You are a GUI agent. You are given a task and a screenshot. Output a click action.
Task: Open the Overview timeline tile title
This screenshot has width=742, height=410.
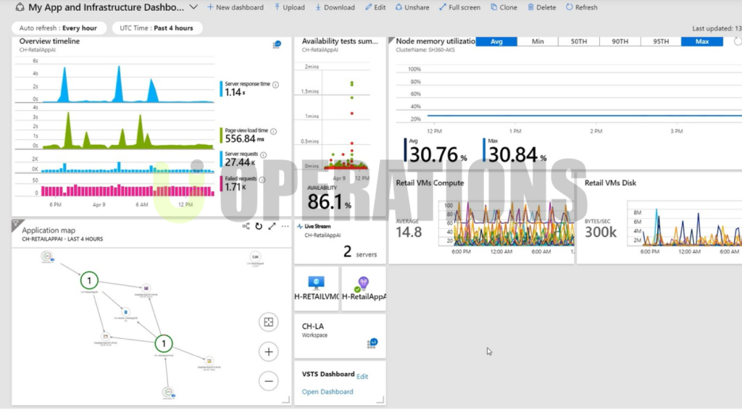click(x=49, y=41)
